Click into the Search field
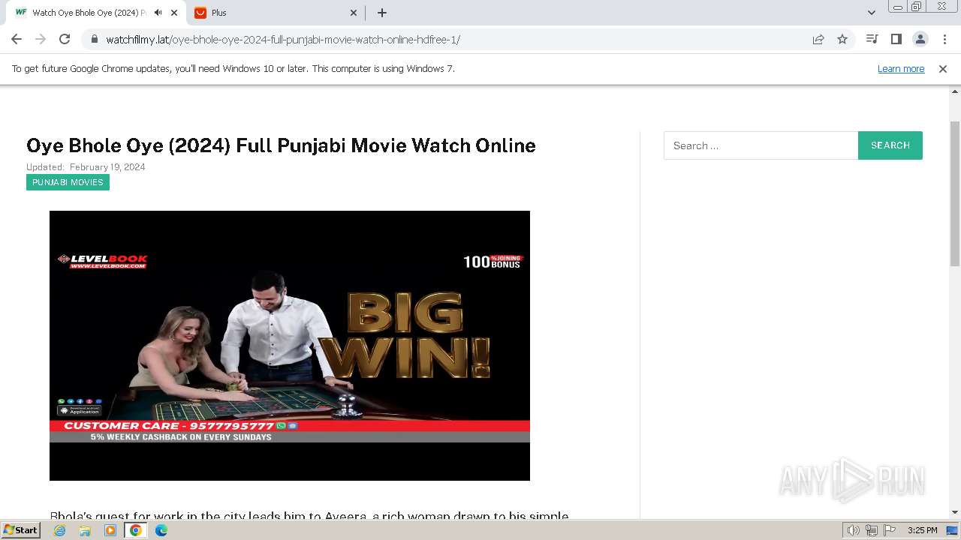 pos(761,145)
